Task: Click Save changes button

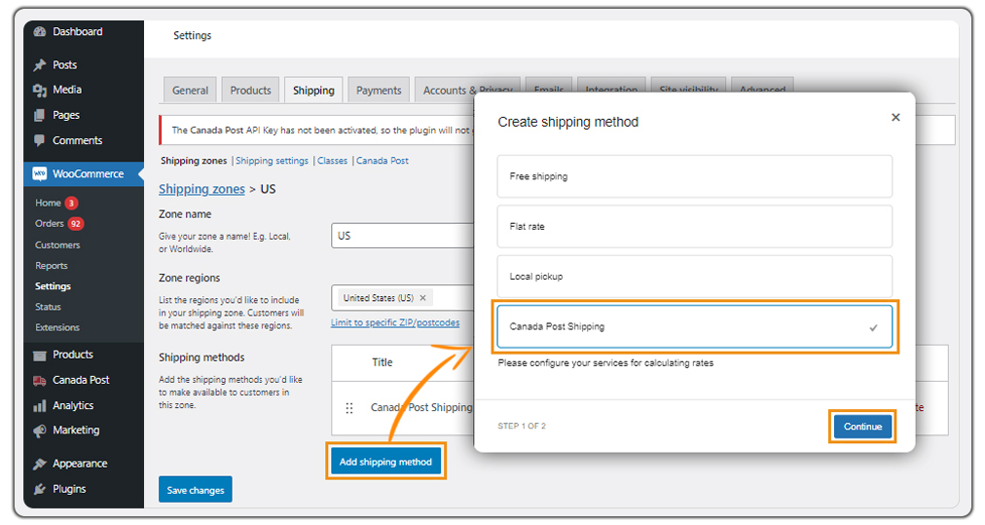Action: point(196,490)
